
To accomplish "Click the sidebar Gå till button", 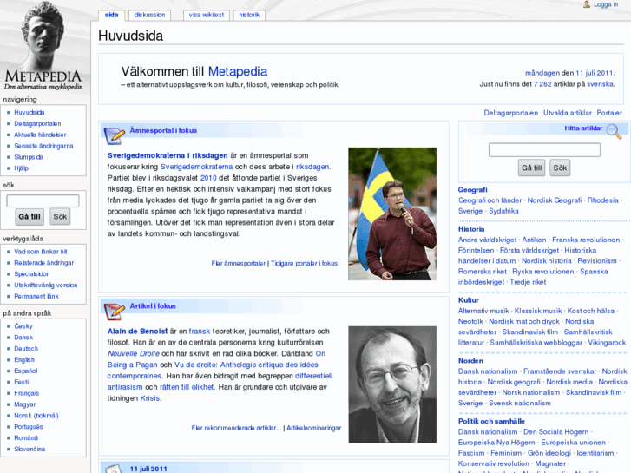I will click(x=30, y=217).
